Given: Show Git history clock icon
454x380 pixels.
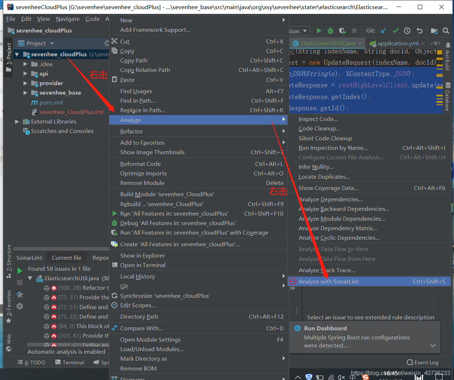Looking at the screenshot, I should click(x=407, y=31).
